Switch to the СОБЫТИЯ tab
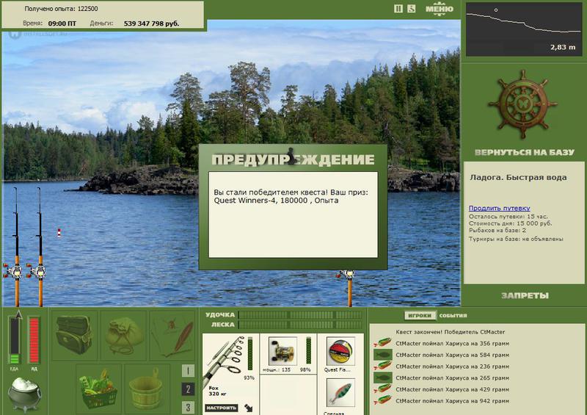Screen dimensions: 587x415 pyautogui.click(x=453, y=315)
